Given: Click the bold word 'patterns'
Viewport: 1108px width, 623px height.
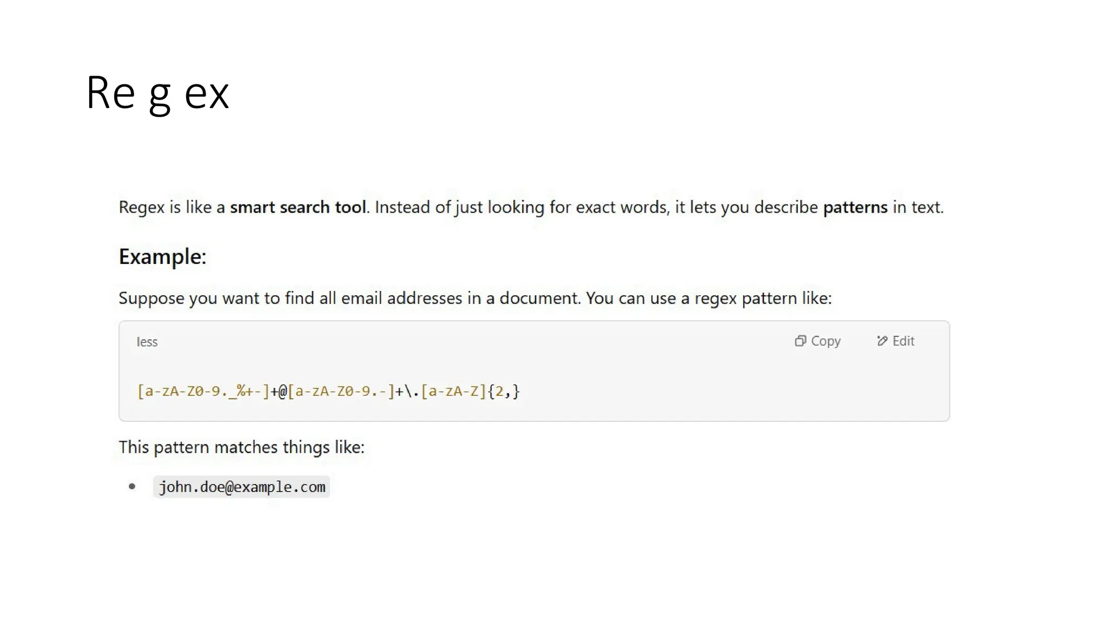Looking at the screenshot, I should tap(855, 208).
